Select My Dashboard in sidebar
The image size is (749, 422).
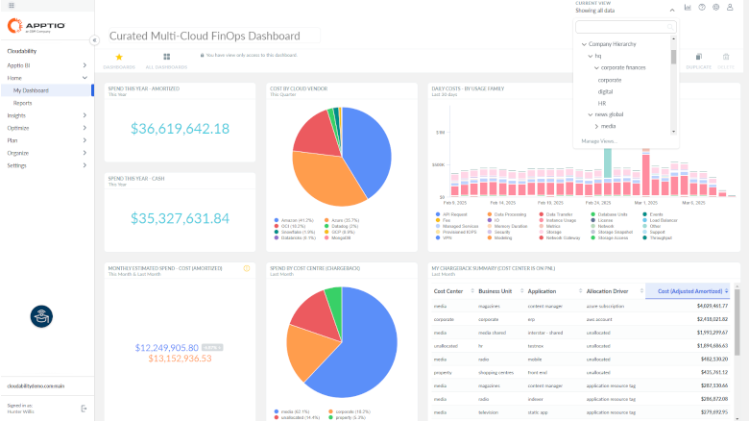click(31, 89)
